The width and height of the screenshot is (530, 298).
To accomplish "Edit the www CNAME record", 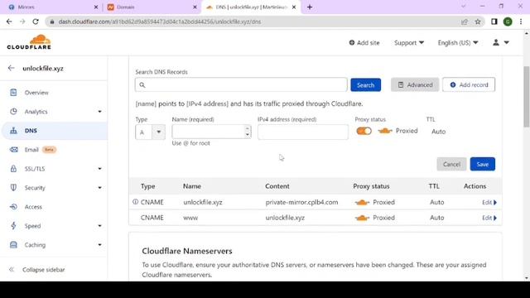I will 489,218.
